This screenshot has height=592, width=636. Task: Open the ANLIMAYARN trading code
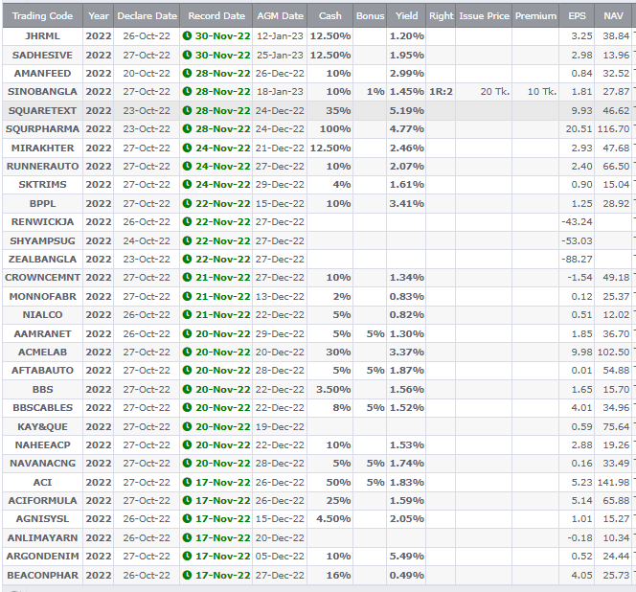(42, 537)
